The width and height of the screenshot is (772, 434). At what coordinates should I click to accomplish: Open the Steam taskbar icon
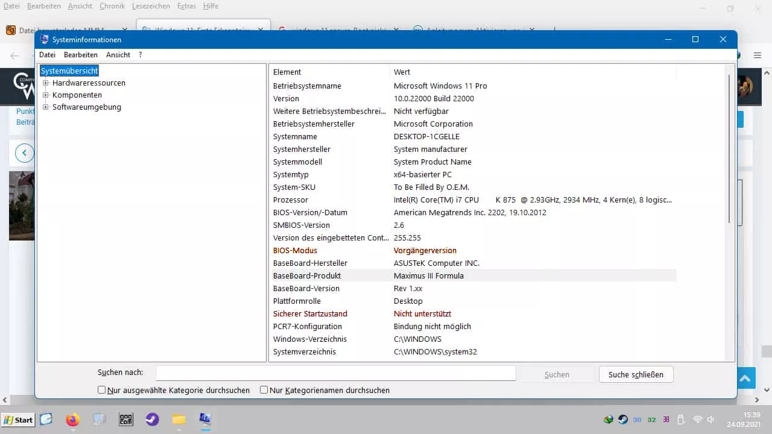(x=153, y=420)
